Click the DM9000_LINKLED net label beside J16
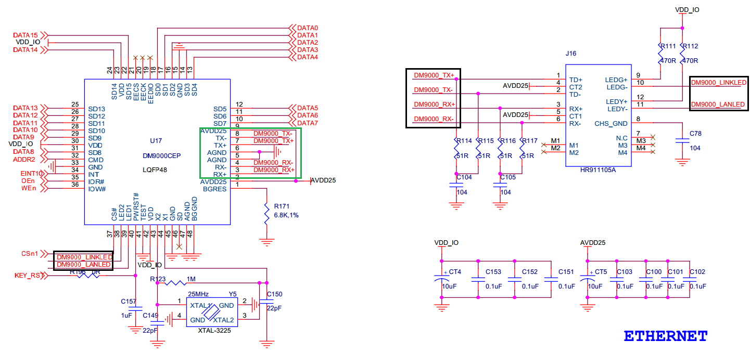Image resolution: width=750 pixels, height=353 pixels. 719,83
